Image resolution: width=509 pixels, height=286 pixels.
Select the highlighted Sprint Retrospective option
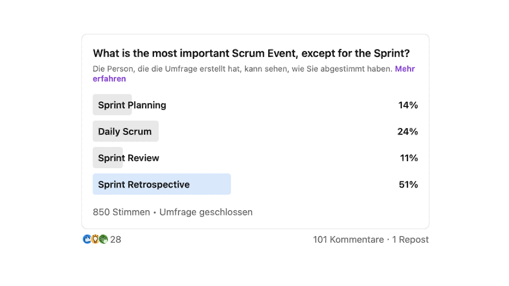[x=144, y=184]
